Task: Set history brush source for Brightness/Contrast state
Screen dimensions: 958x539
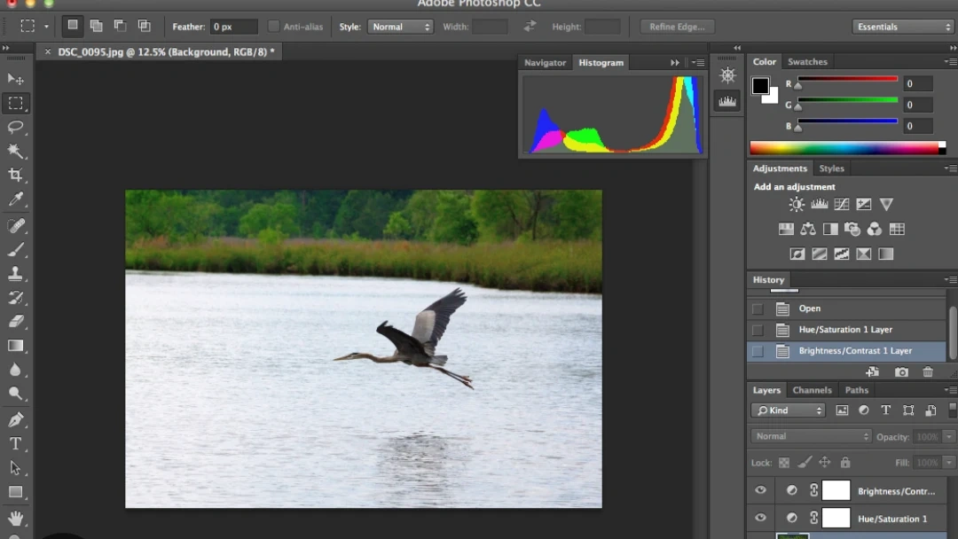Action: click(757, 352)
